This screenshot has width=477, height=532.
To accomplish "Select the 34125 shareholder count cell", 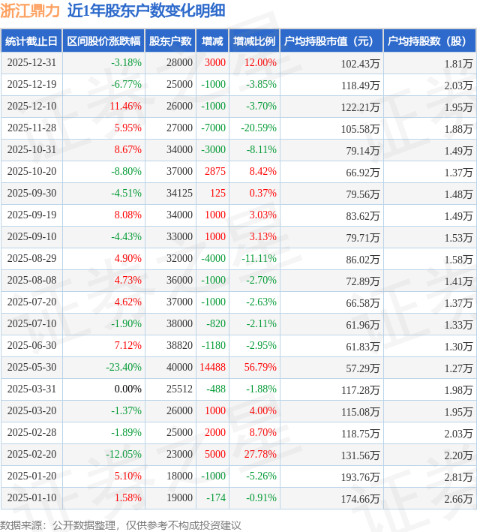I will tap(178, 194).
